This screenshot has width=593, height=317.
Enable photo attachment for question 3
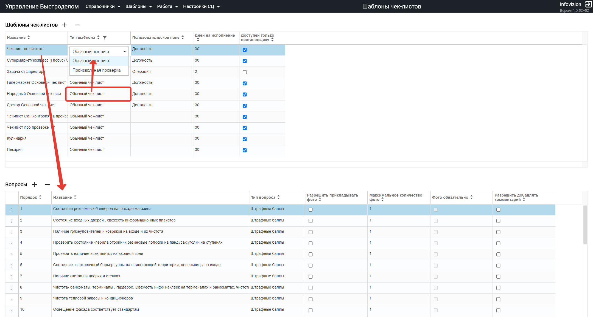[x=311, y=232]
